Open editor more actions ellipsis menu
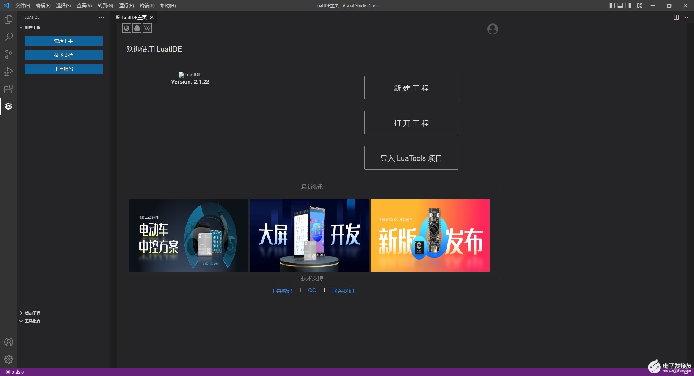 pyautogui.click(x=686, y=17)
